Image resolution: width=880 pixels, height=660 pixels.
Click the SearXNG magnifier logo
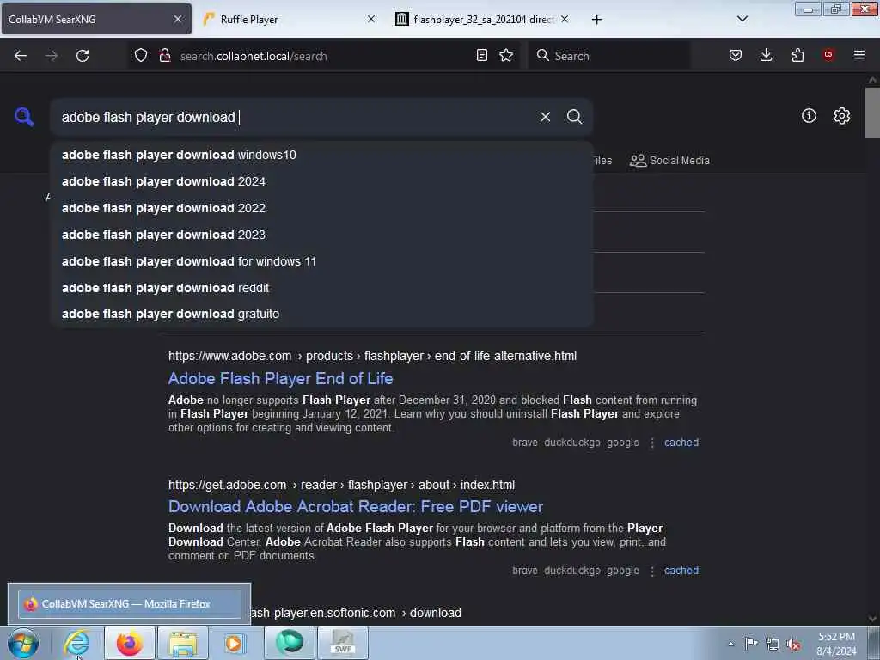click(x=24, y=117)
